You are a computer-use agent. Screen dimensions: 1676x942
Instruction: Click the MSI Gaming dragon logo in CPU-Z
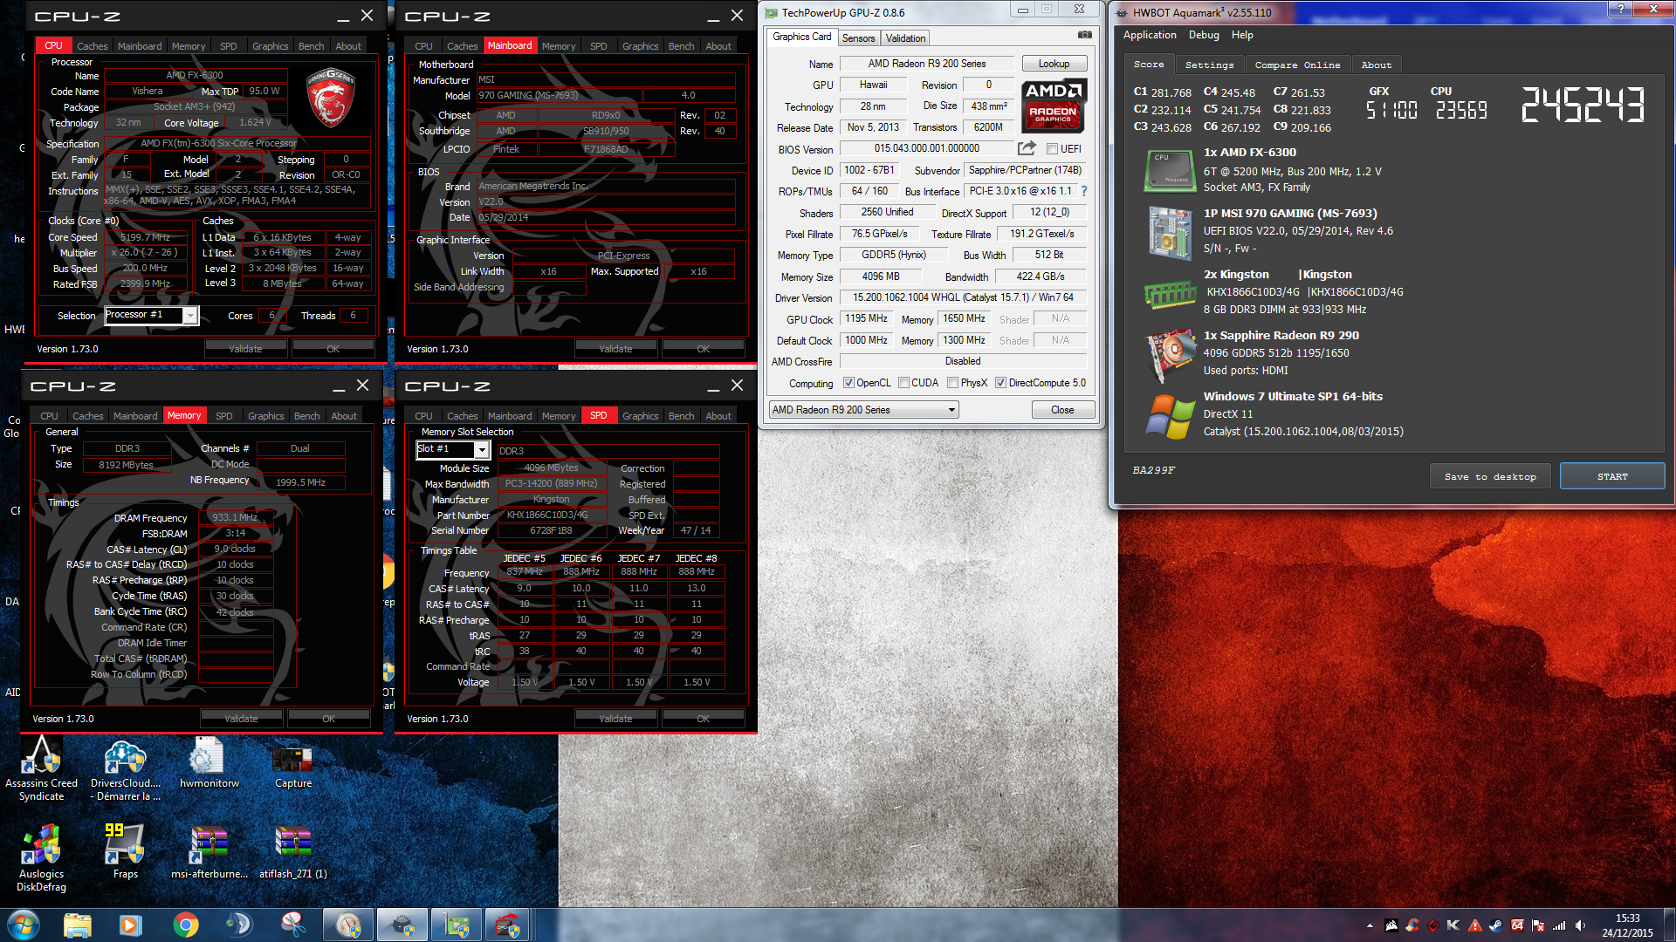click(331, 98)
